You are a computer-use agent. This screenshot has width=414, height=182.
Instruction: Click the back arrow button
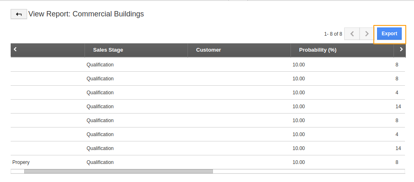click(x=18, y=14)
